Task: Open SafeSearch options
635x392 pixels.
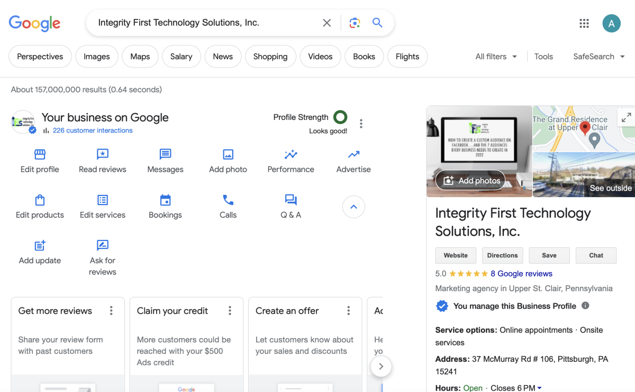Action: pyautogui.click(x=598, y=56)
